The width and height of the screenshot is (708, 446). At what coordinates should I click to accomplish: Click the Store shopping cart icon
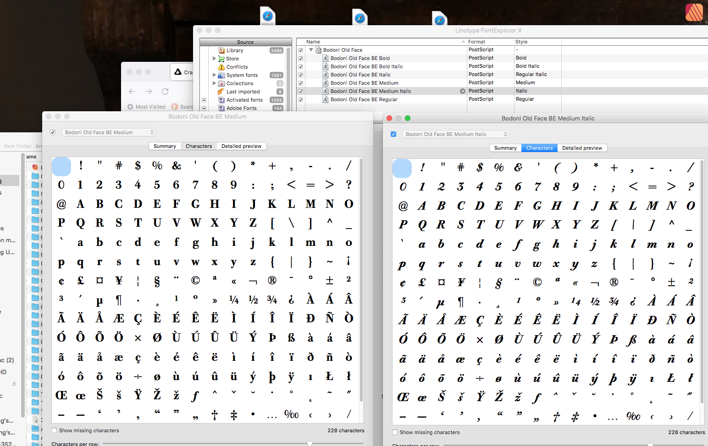(x=221, y=59)
